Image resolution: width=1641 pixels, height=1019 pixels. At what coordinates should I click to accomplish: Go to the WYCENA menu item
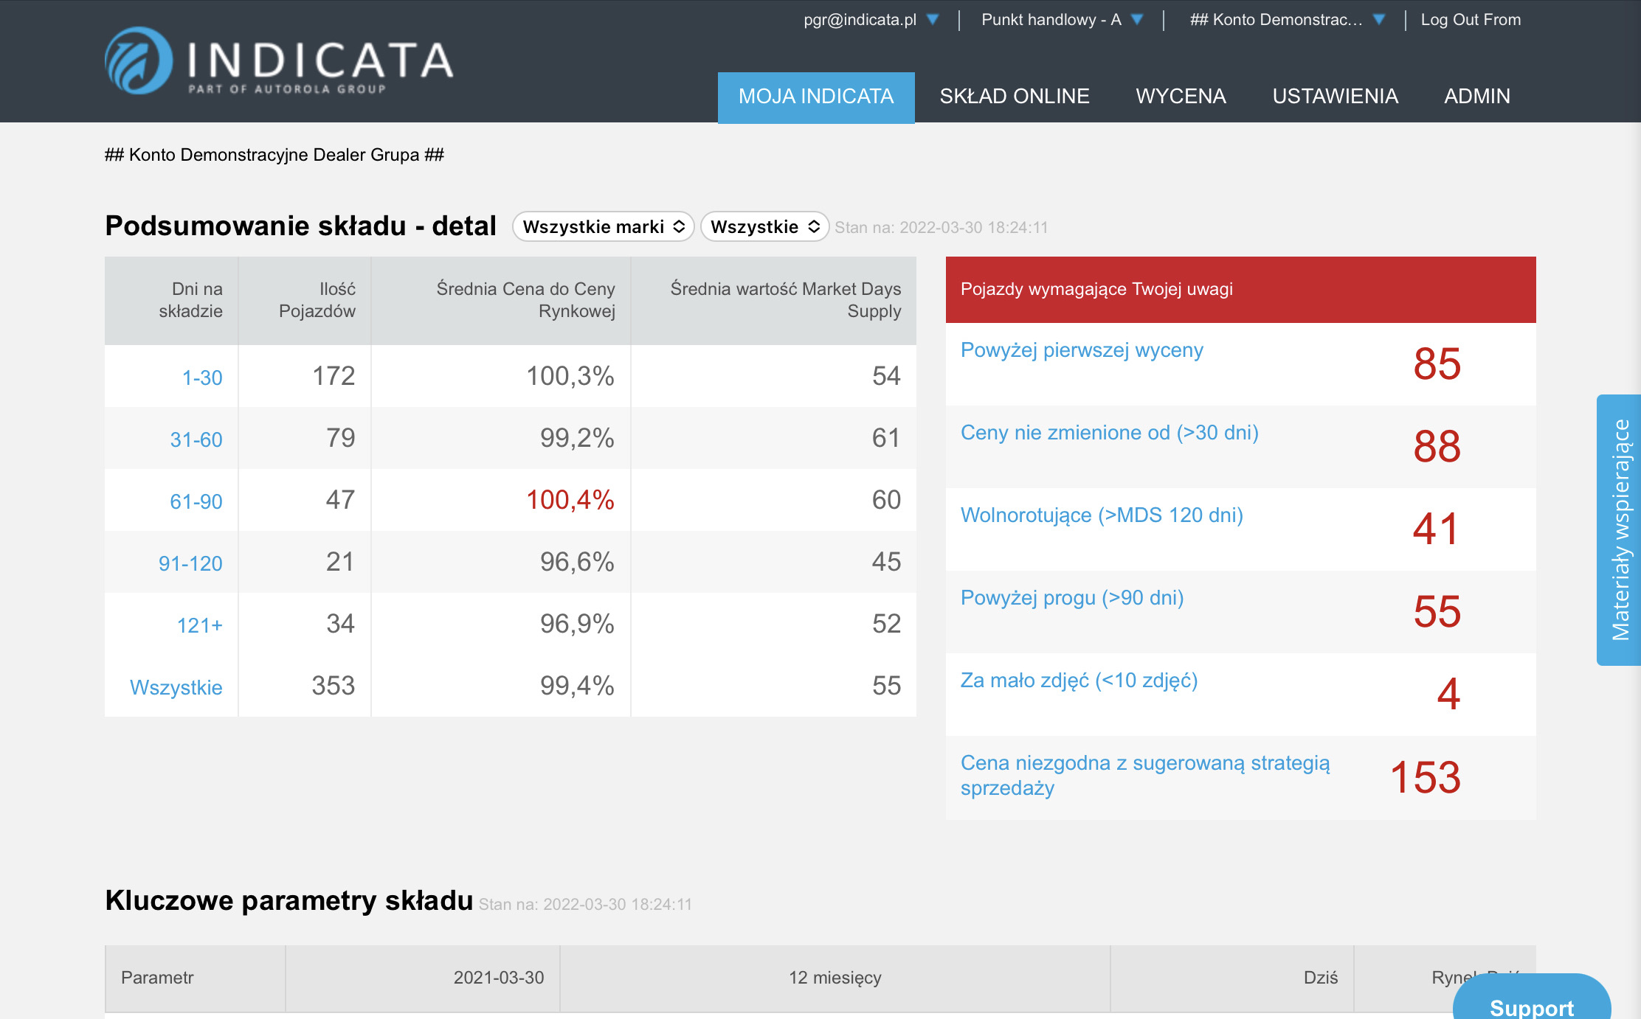pos(1181,97)
